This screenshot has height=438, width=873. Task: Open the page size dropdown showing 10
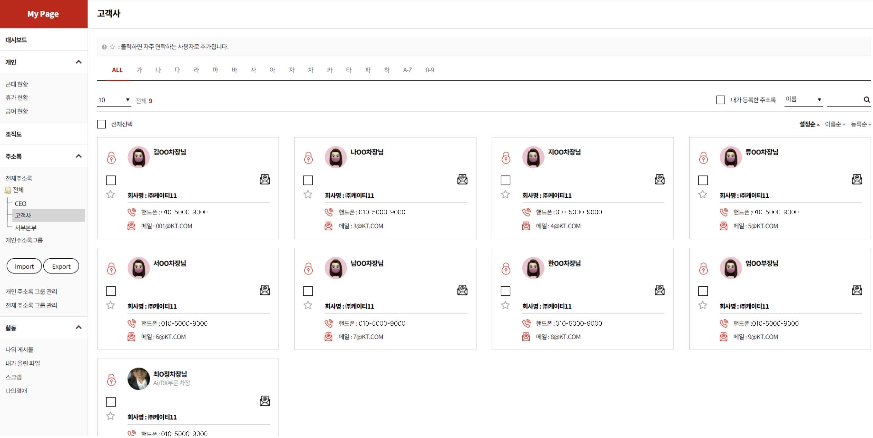pyautogui.click(x=114, y=100)
